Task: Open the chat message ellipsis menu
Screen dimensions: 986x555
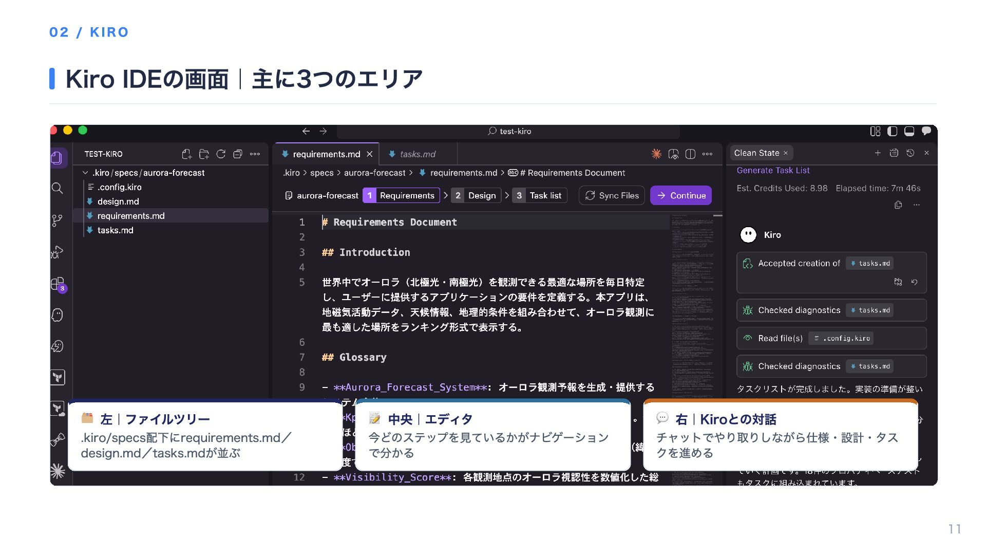Action: [917, 205]
